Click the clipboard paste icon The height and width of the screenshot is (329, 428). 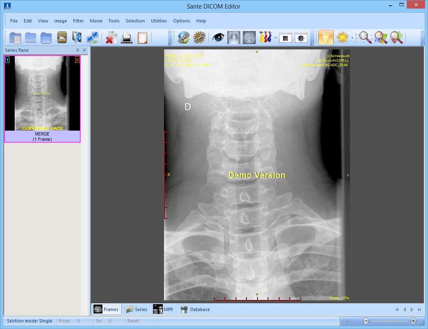142,38
